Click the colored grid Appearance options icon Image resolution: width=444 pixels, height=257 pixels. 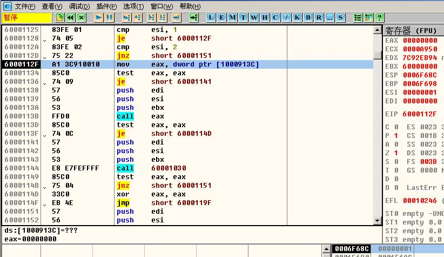[x=369, y=18]
